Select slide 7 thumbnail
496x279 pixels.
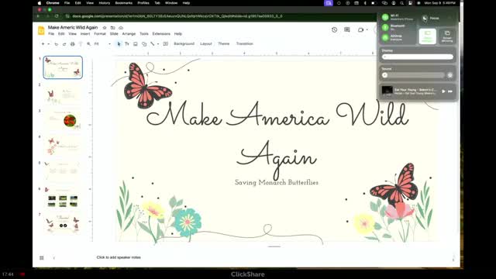point(63,224)
